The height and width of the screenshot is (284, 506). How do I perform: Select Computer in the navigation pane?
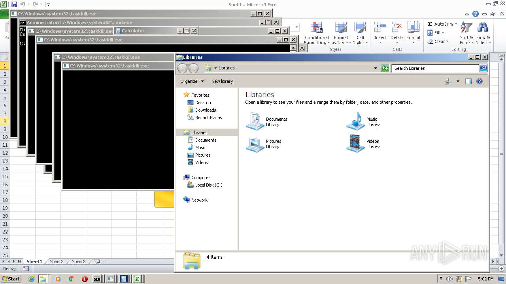tap(200, 177)
